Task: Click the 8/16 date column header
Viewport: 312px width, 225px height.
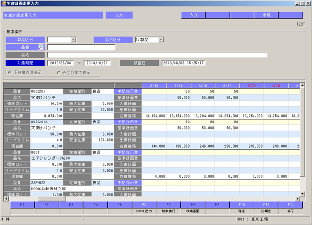Action: click(227, 86)
